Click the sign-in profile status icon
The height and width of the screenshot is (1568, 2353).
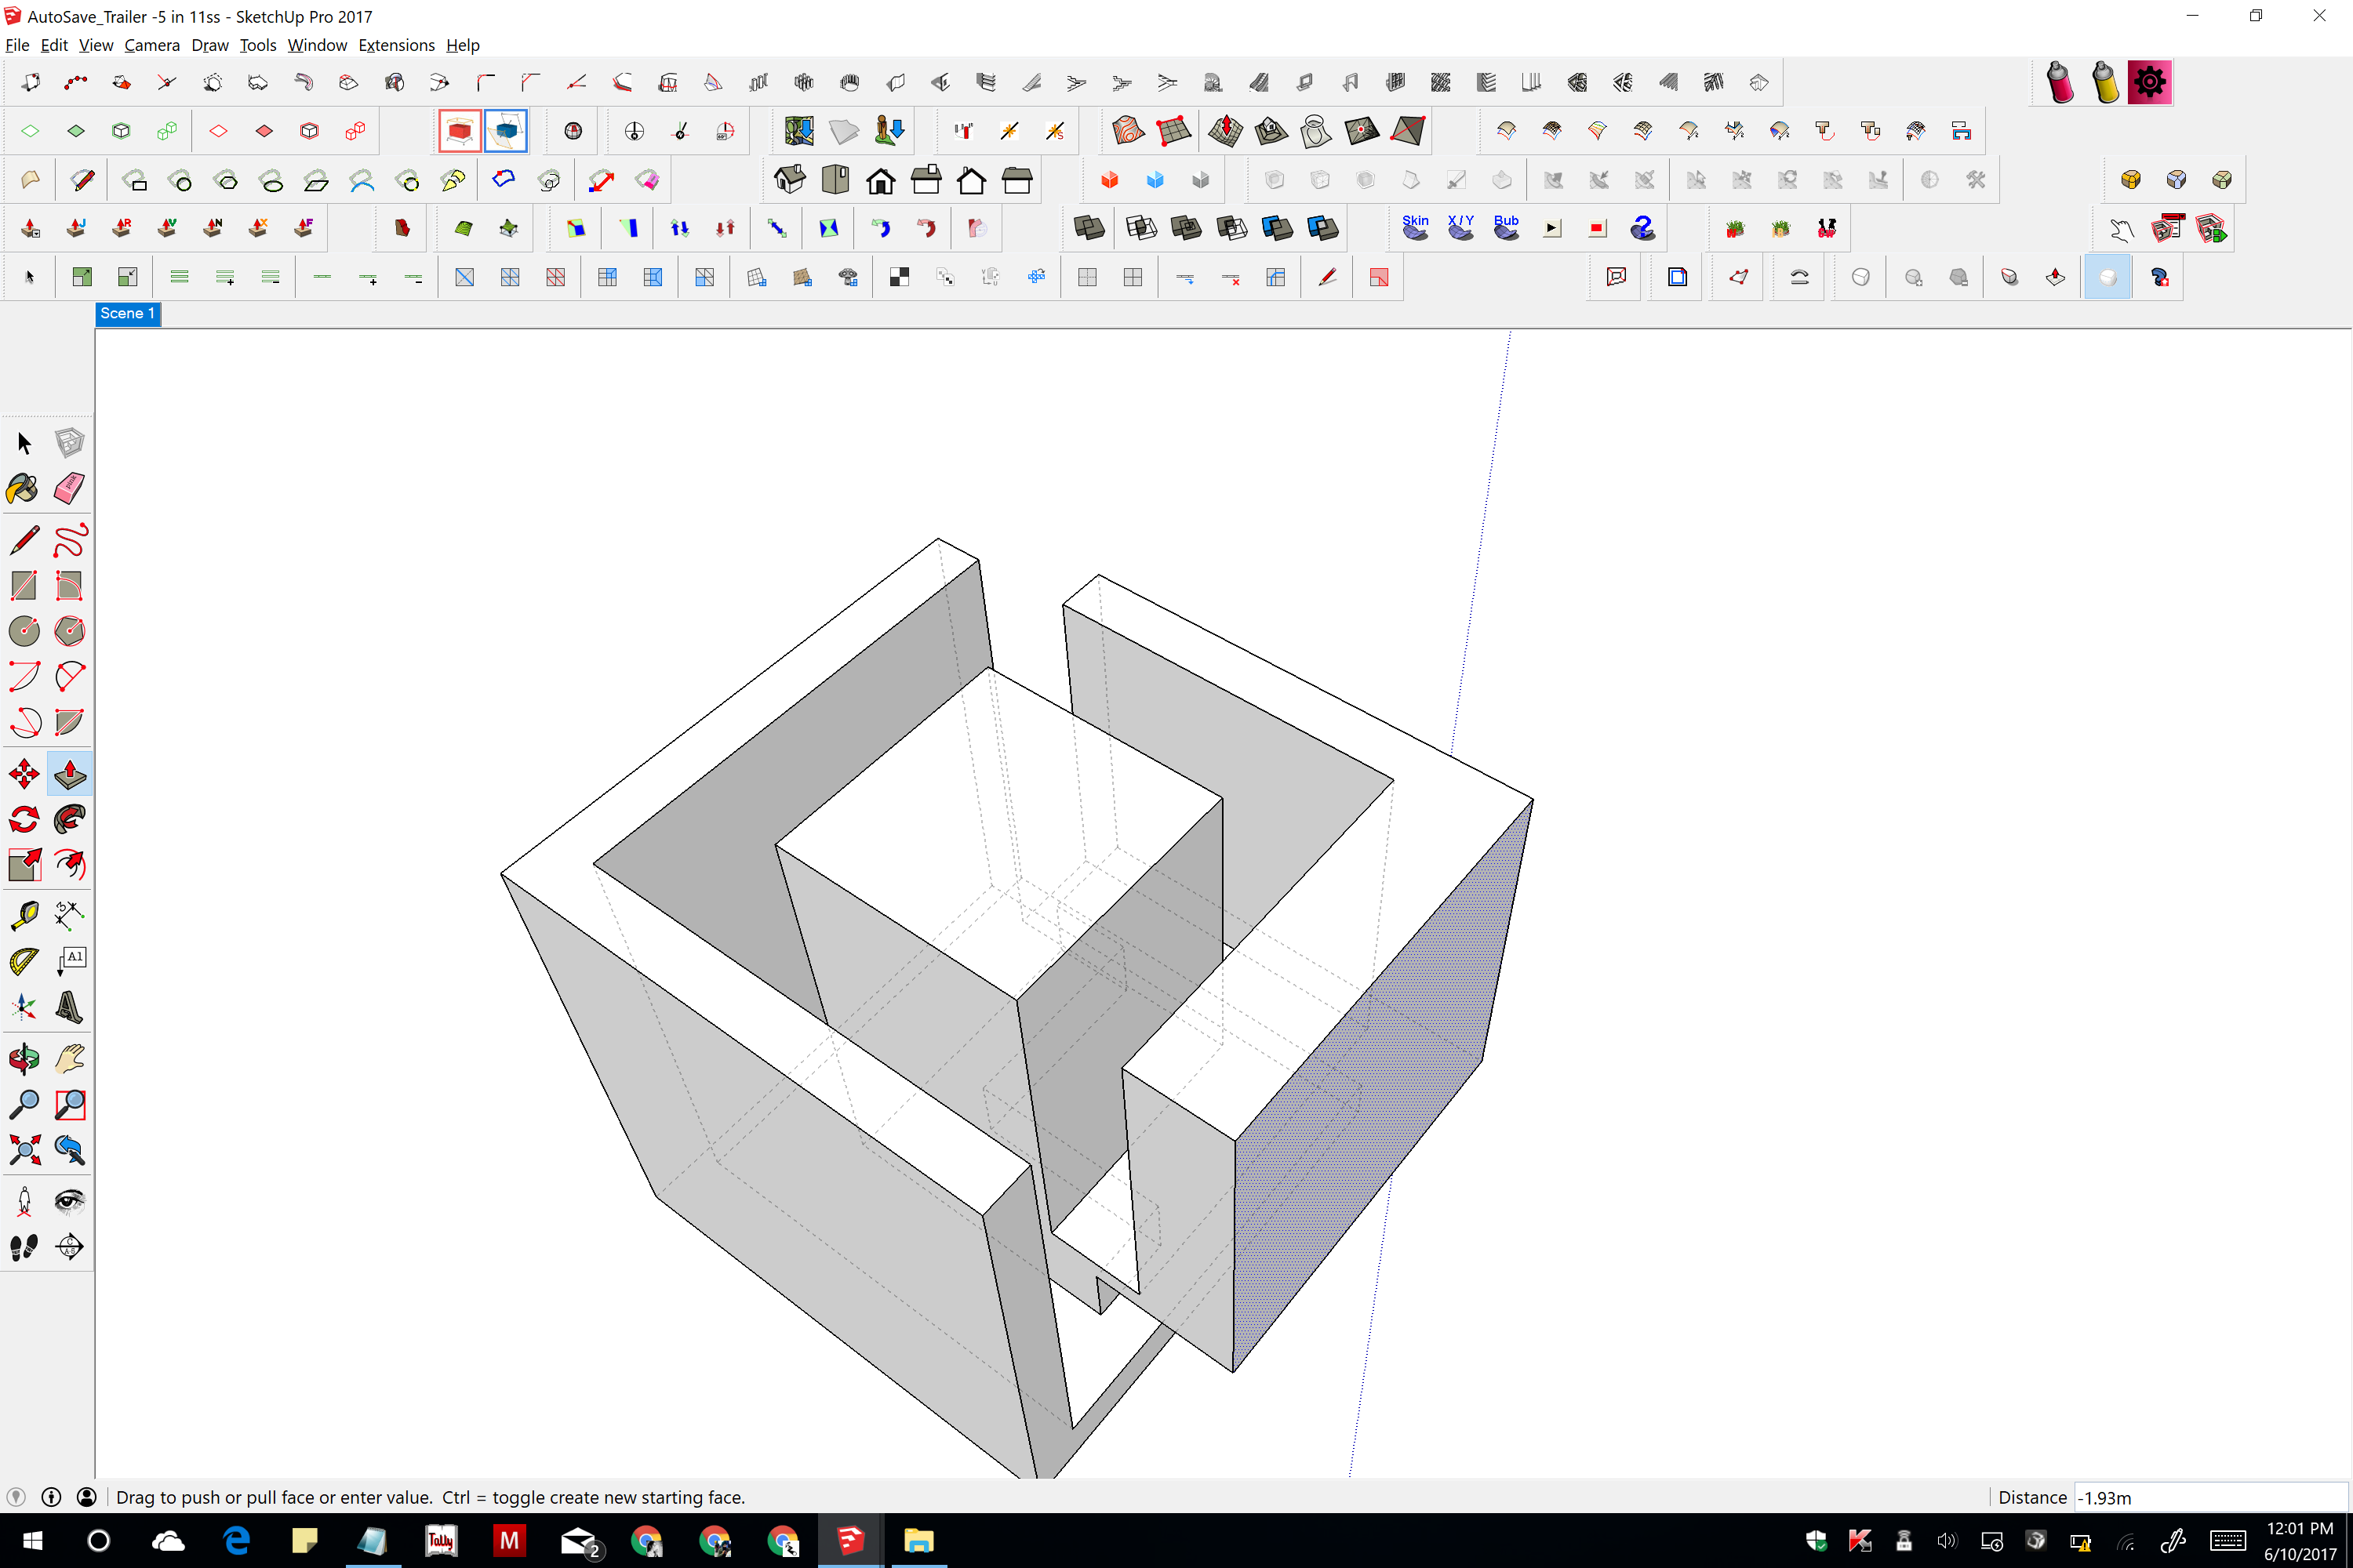click(87, 1497)
